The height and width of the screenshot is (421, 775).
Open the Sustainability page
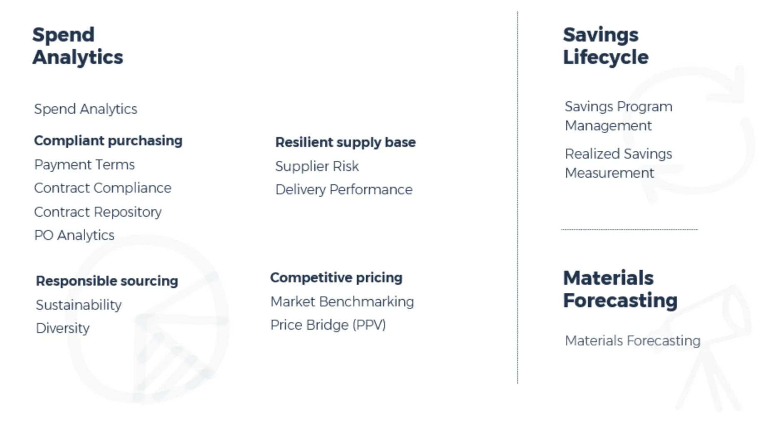[x=79, y=305]
